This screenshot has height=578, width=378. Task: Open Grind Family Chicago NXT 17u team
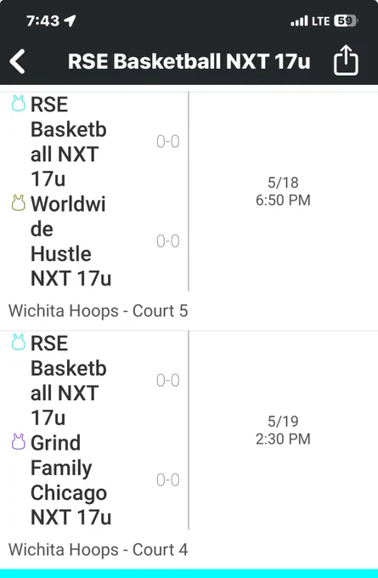[x=71, y=480]
